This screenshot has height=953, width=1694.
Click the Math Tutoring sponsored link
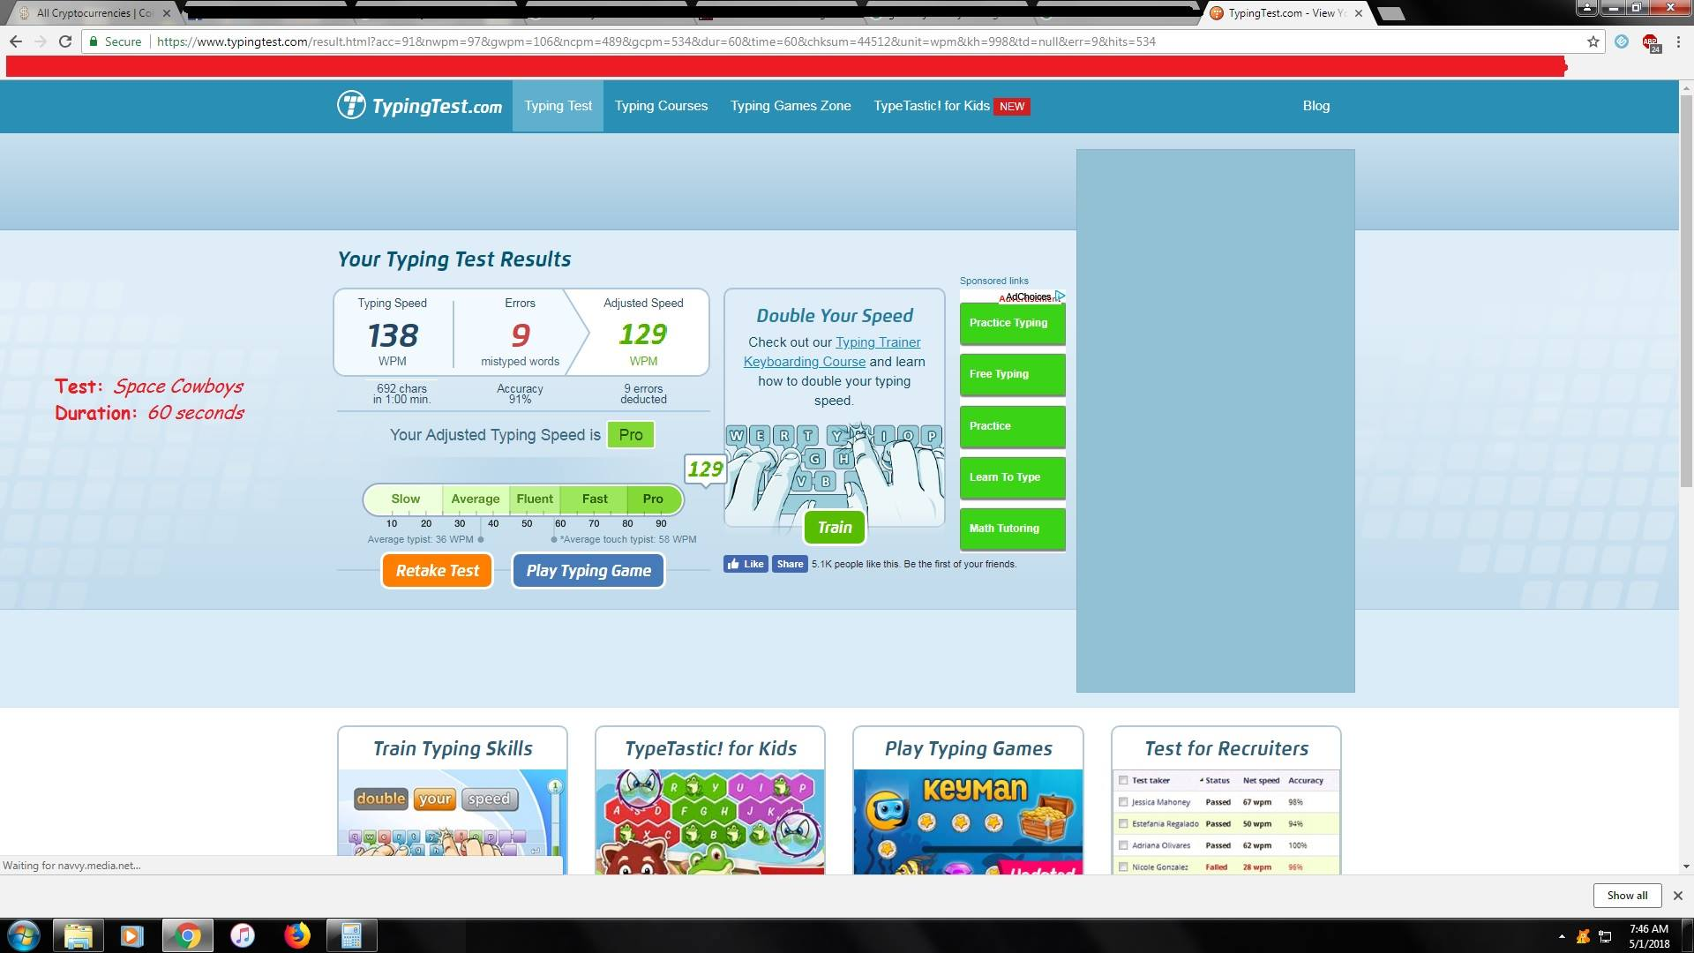(x=1012, y=529)
